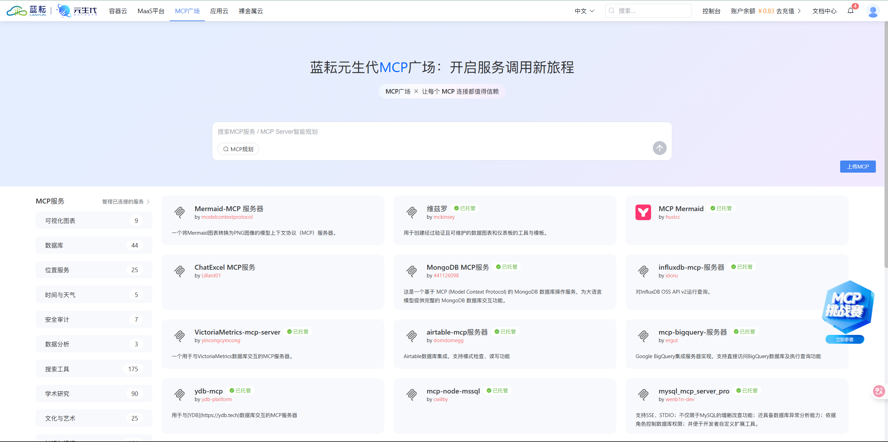Select 文化与艺术 category
The image size is (888, 442).
pyautogui.click(x=94, y=418)
